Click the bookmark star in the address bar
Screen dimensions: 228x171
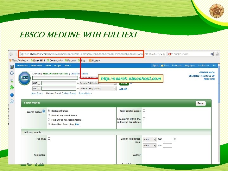click(159, 54)
